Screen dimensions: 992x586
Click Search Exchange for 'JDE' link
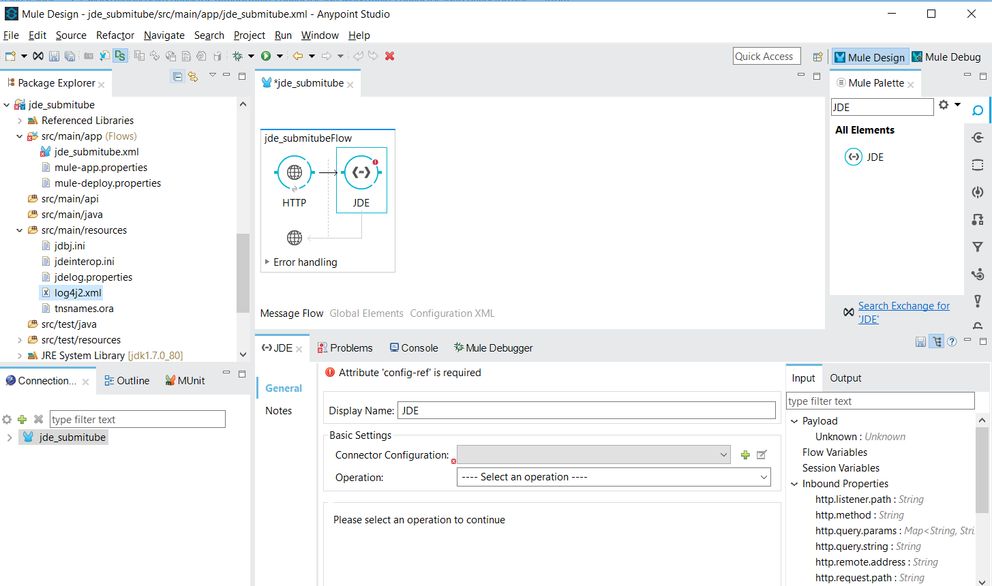pos(904,312)
